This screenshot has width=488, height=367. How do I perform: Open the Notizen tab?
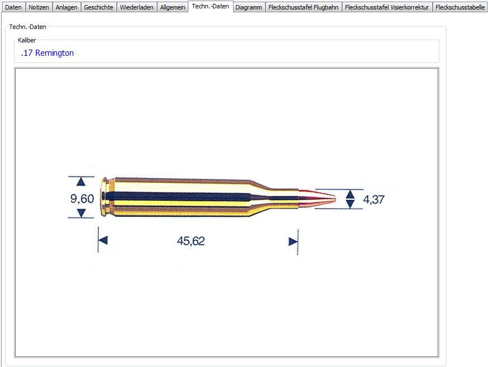point(39,7)
